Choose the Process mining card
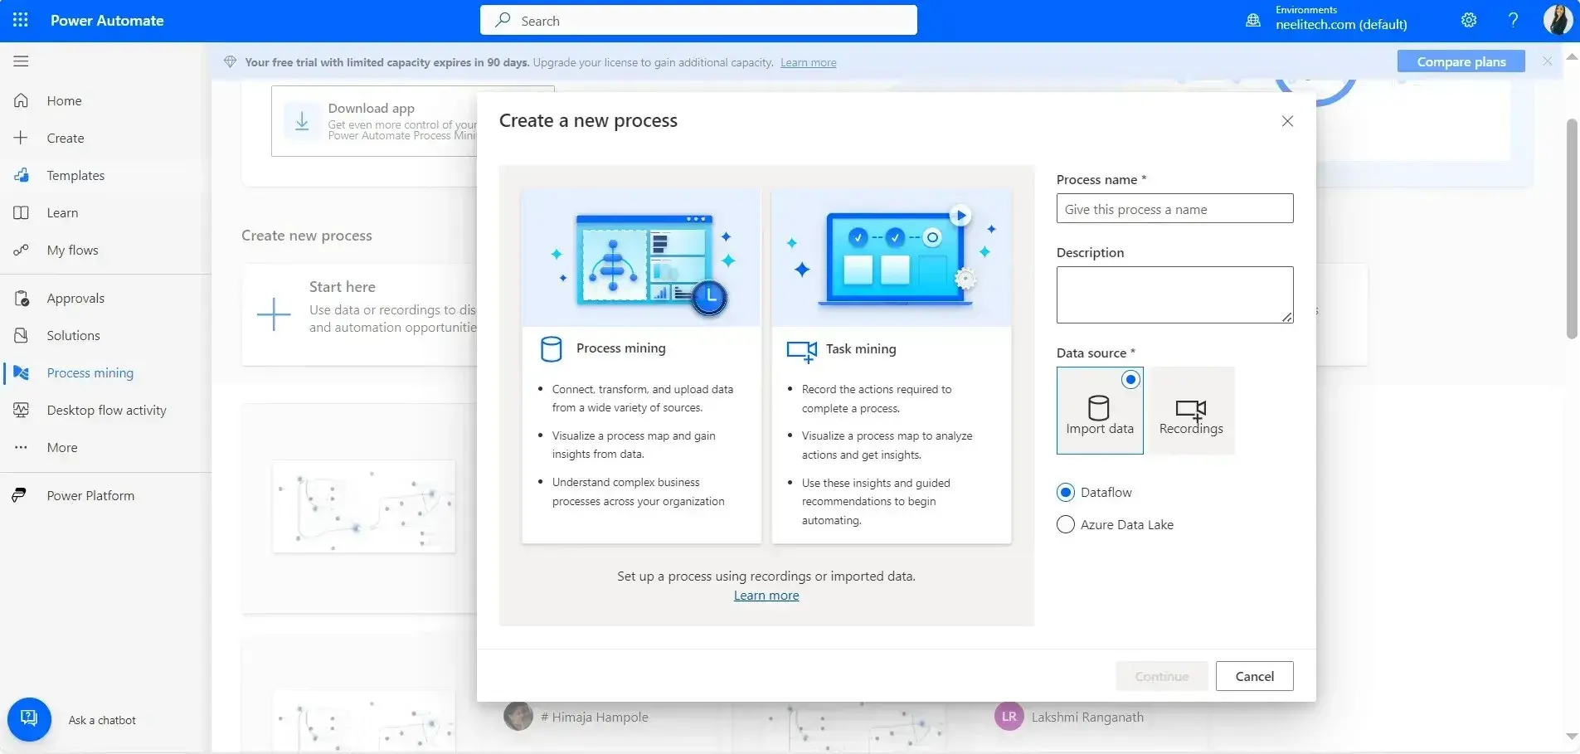Image resolution: width=1580 pixels, height=754 pixels. pyautogui.click(x=641, y=366)
